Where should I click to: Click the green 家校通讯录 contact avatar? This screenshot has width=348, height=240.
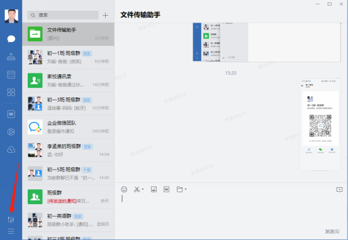point(35,80)
